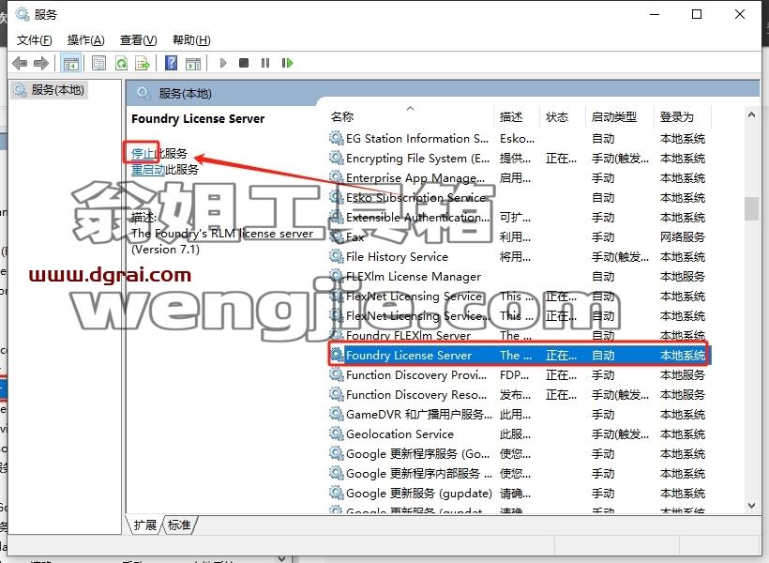769x563 pixels.
Task: Click the gear icon of GameDVR service
Action: (337, 414)
